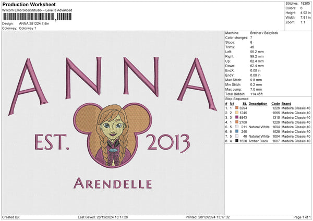Click Wilcom EmbroideryStudio – Level 3 Advanced text

tap(37, 10)
